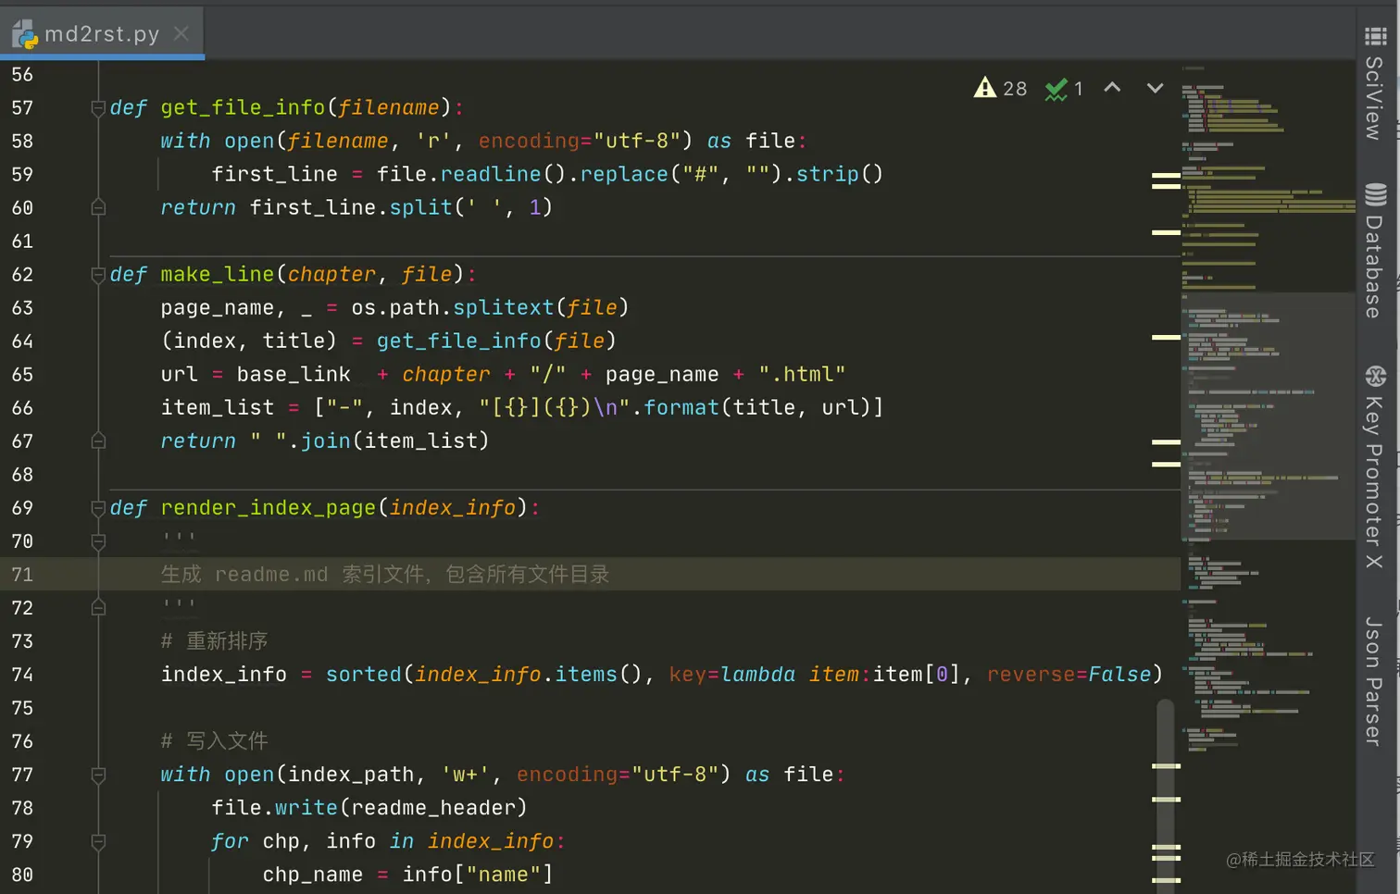Click the join call on line 67

pos(326,441)
